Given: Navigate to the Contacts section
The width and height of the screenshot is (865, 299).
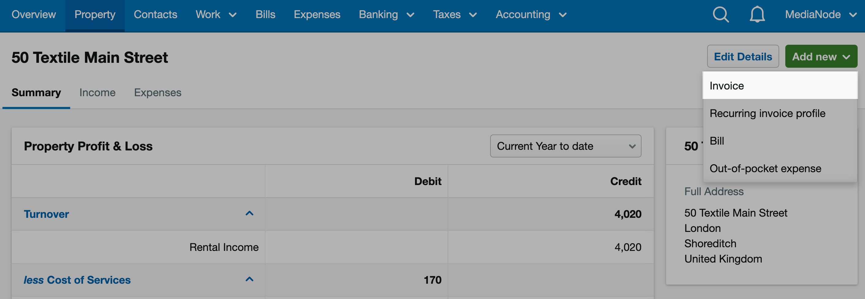Looking at the screenshot, I should pyautogui.click(x=155, y=14).
